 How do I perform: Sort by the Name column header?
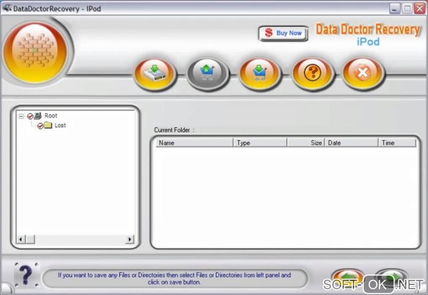194,143
